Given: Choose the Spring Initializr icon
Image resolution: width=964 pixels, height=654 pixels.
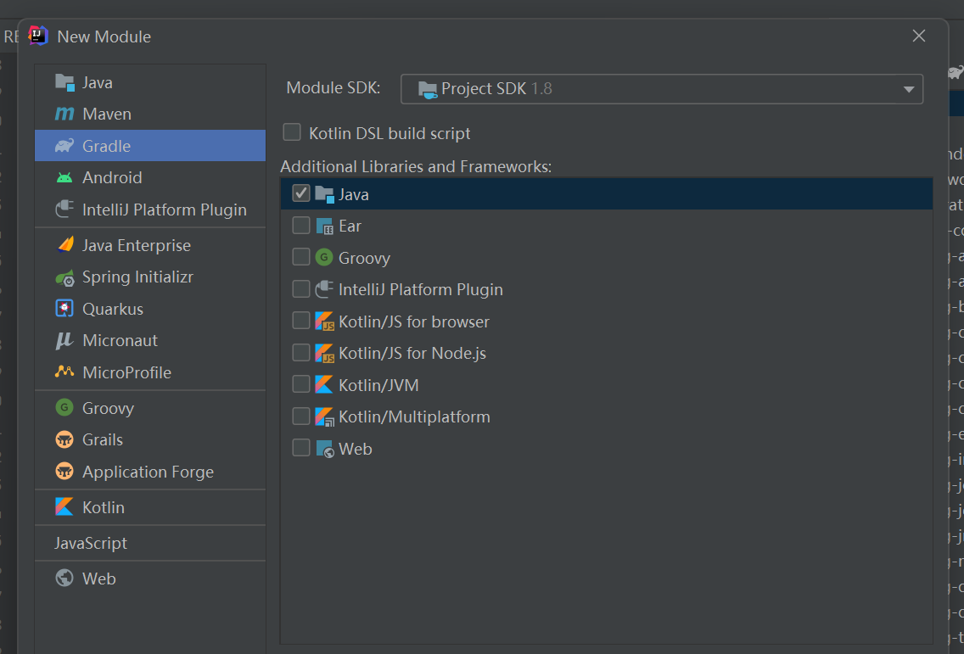Looking at the screenshot, I should tap(64, 277).
